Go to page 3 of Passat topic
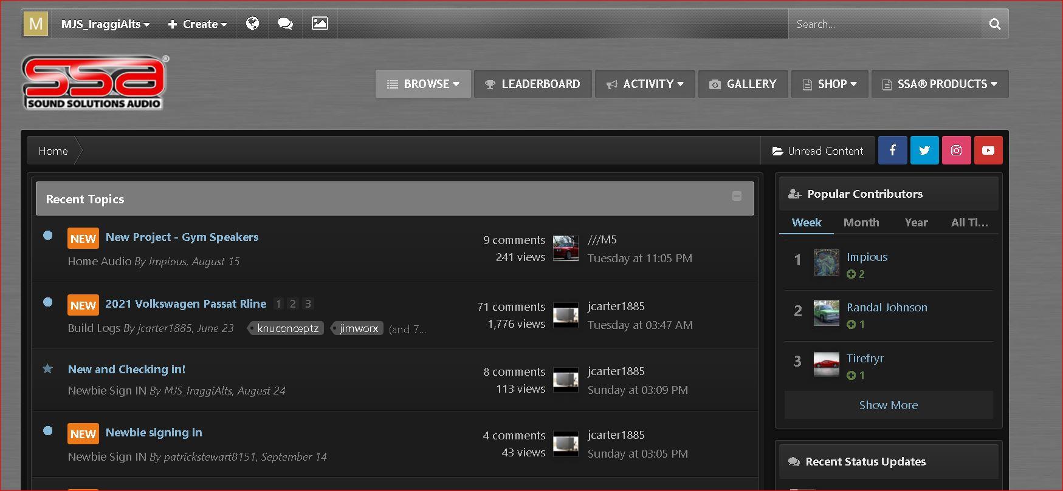1063x491 pixels. point(308,303)
